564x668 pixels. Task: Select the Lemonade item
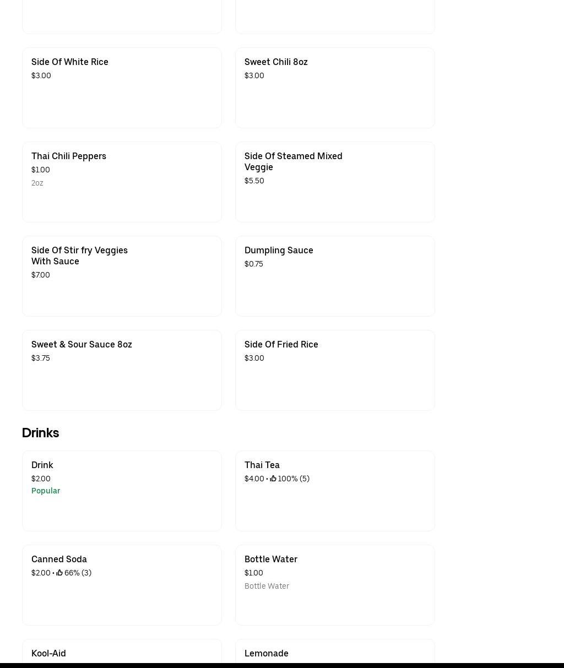point(267,653)
